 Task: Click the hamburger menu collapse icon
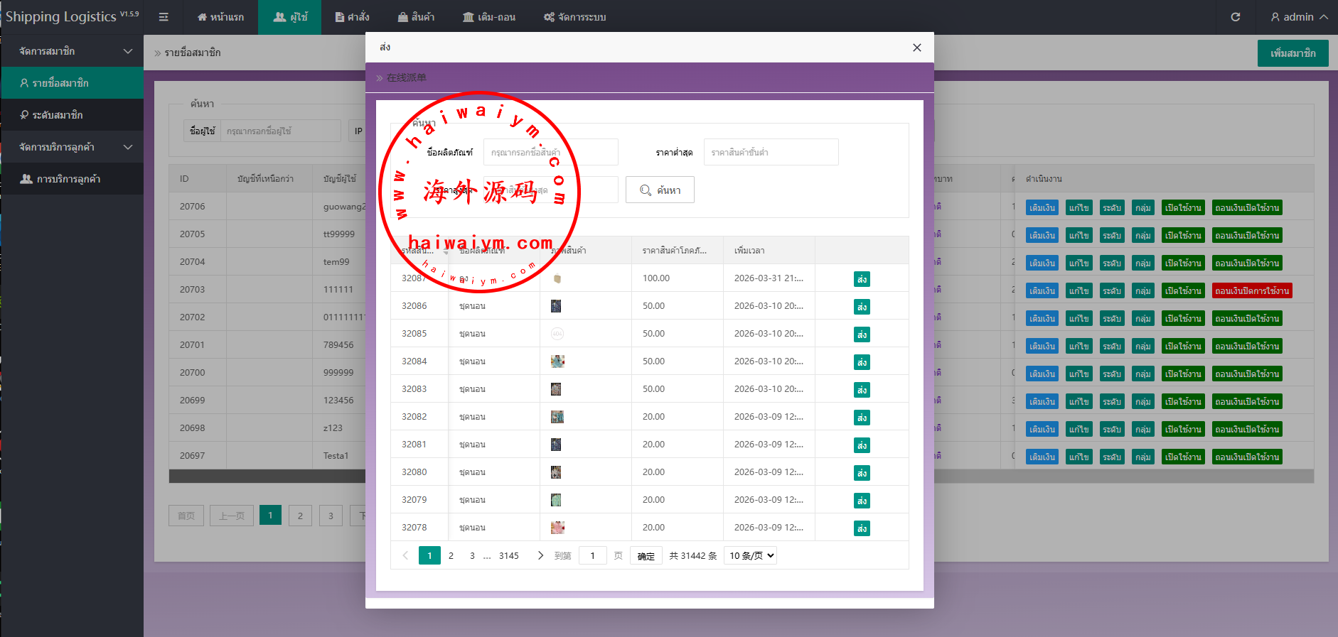pos(164,17)
